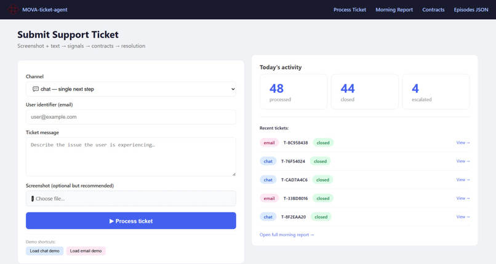Image resolution: width=496 pixels, height=264 pixels.
Task: Click the 48 processed stat card
Action: [294, 92]
